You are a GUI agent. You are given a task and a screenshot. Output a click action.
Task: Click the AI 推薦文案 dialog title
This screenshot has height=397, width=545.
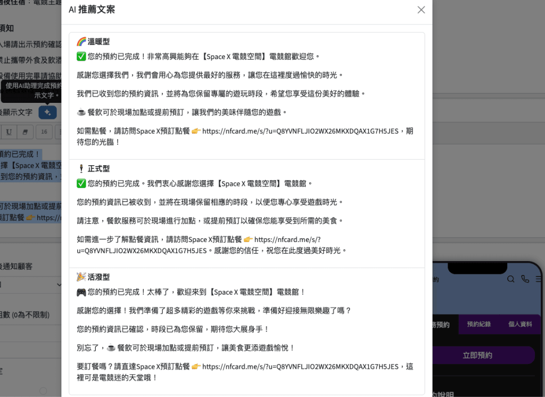pos(92,10)
